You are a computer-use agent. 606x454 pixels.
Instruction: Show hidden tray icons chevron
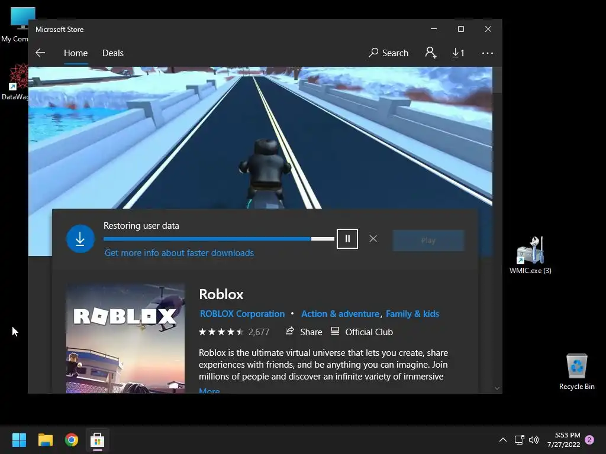[x=503, y=440]
